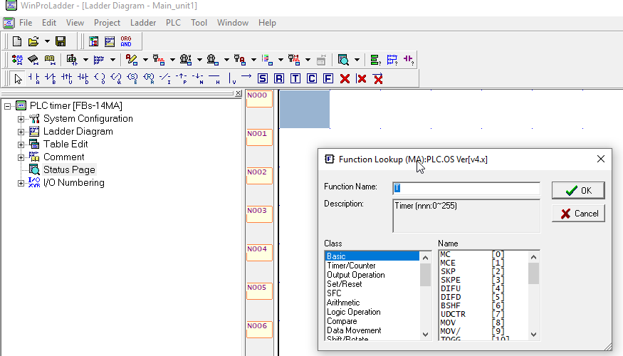Click the boxed T Timer icon
623x356 pixels.
tap(295, 78)
